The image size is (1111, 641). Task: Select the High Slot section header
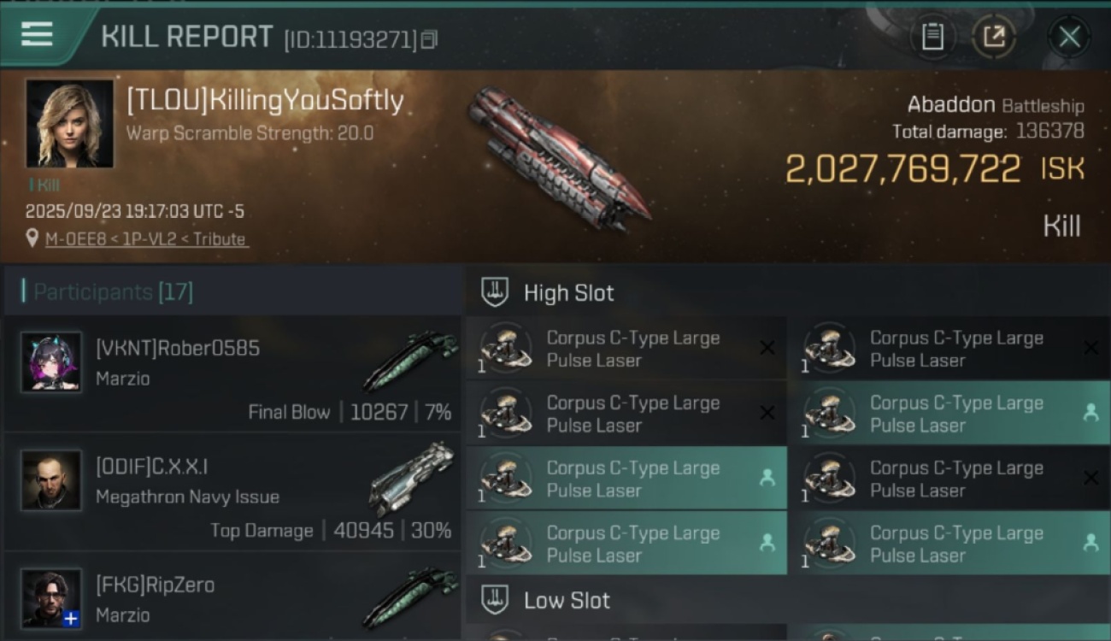569,292
